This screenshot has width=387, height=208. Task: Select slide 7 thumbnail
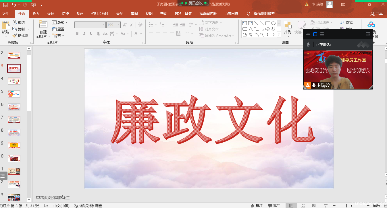click(14, 120)
